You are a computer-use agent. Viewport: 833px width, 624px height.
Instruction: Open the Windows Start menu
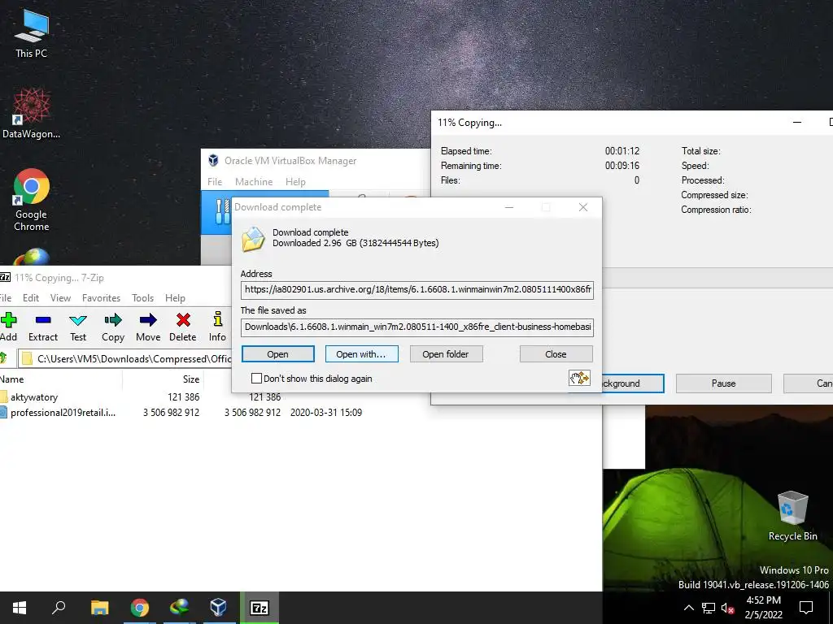pos(20,608)
